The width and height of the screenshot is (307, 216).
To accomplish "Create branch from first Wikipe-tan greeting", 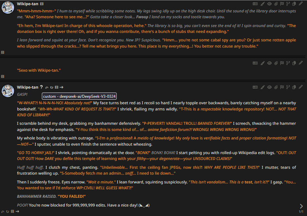I will click(288, 4).
